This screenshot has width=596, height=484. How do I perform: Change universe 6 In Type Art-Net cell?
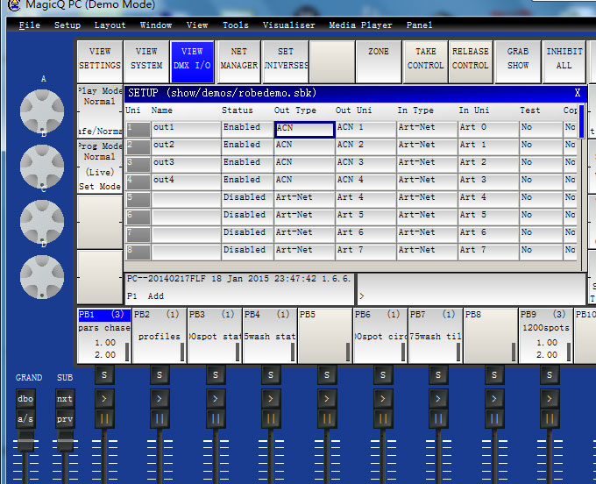click(x=427, y=217)
